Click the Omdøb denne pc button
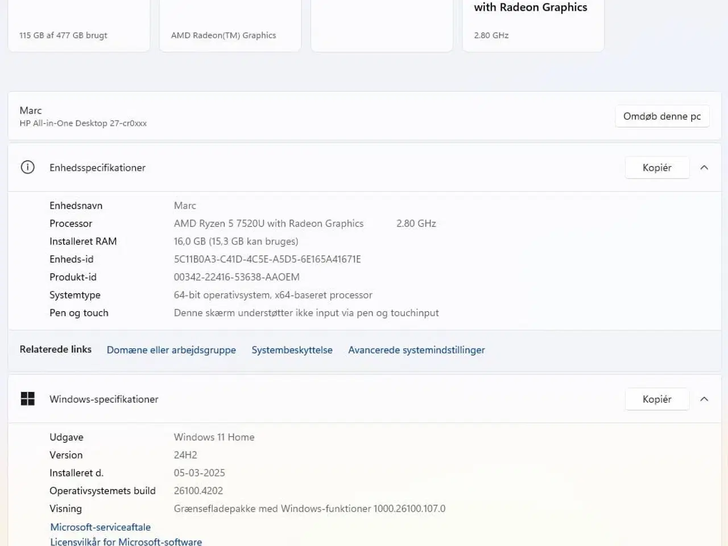This screenshot has width=728, height=546. (x=662, y=116)
